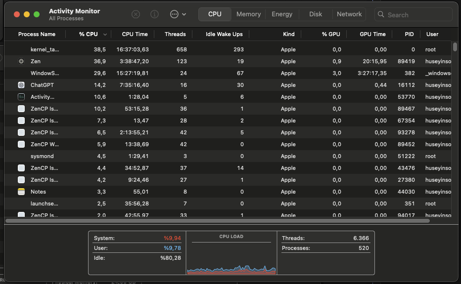Select the kernel_ta... process name
461x284 pixels.
tap(45, 49)
